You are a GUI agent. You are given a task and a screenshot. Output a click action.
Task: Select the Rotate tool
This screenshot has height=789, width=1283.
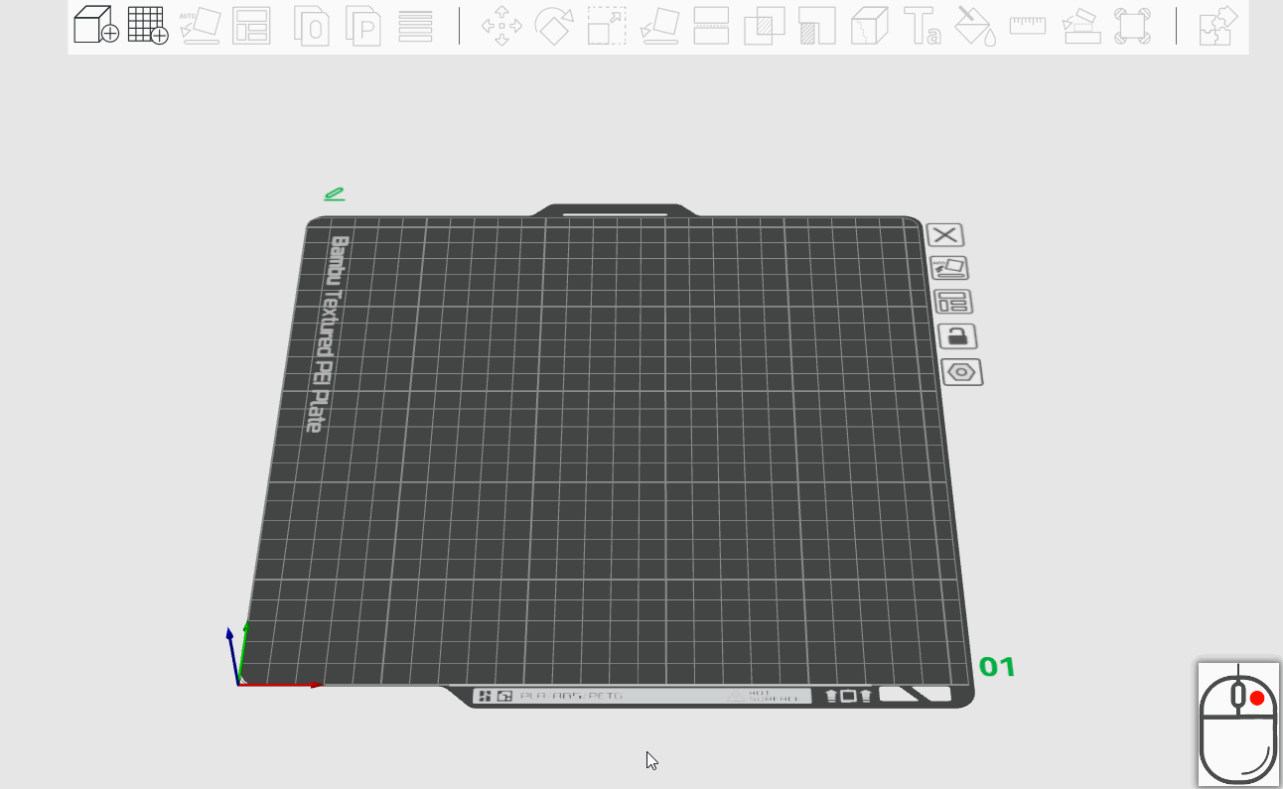pos(553,26)
